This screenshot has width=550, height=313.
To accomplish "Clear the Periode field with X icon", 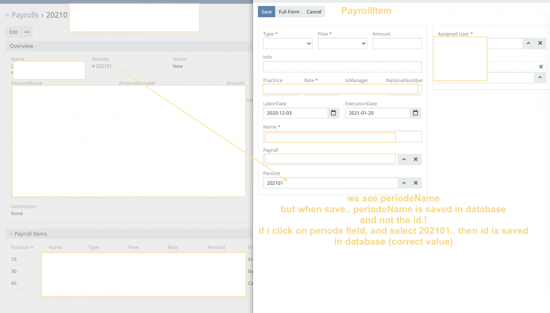I will [x=415, y=183].
